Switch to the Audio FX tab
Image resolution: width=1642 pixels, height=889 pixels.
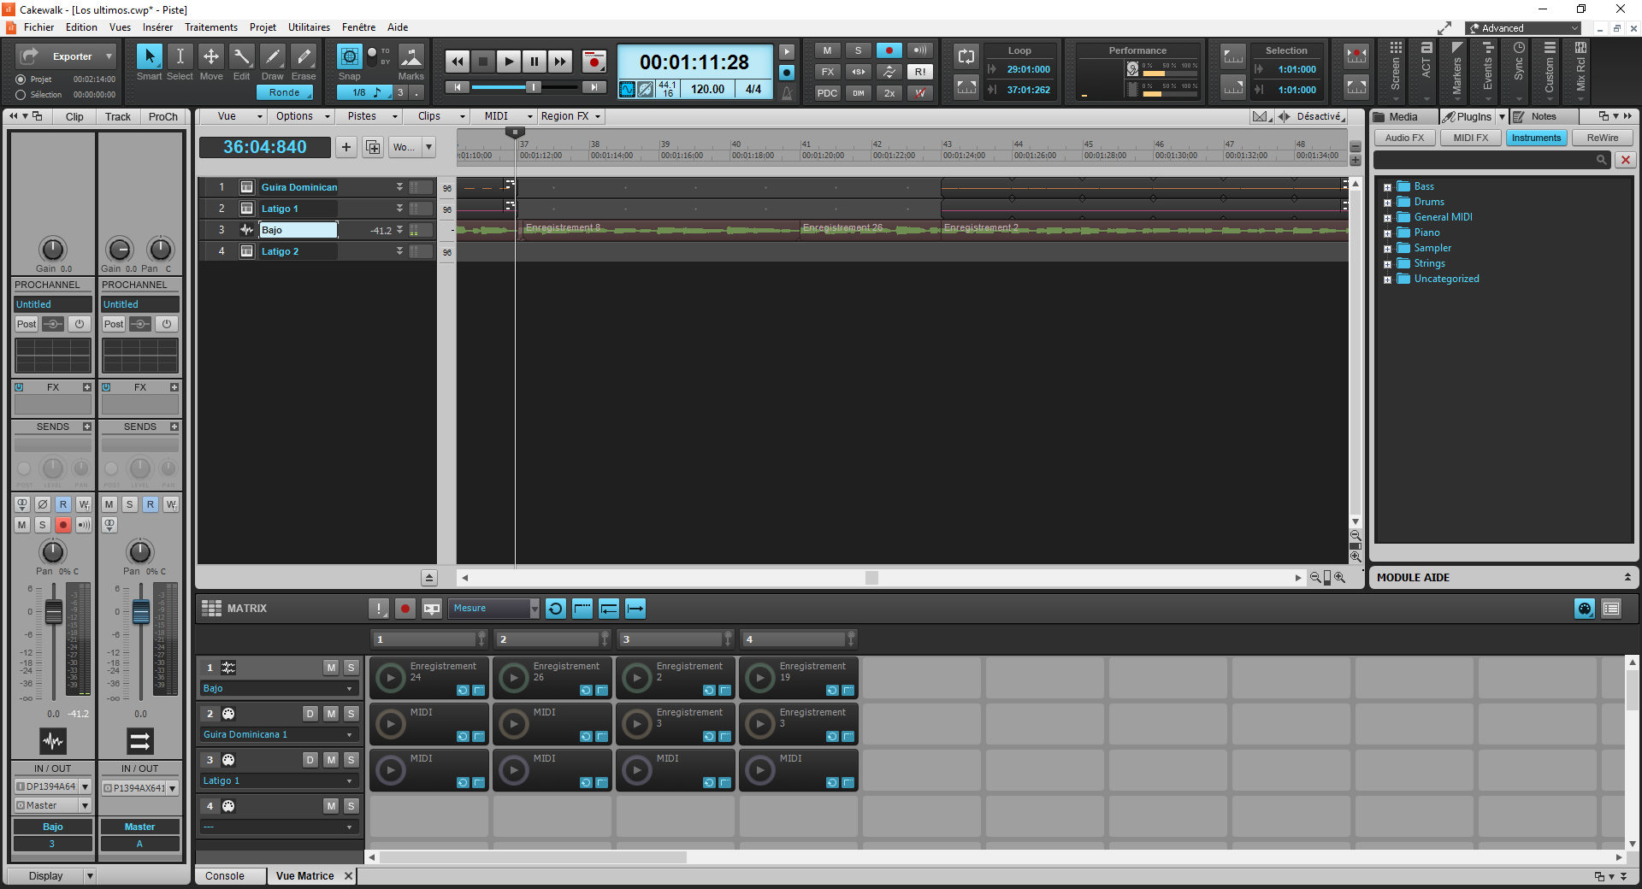click(1405, 138)
